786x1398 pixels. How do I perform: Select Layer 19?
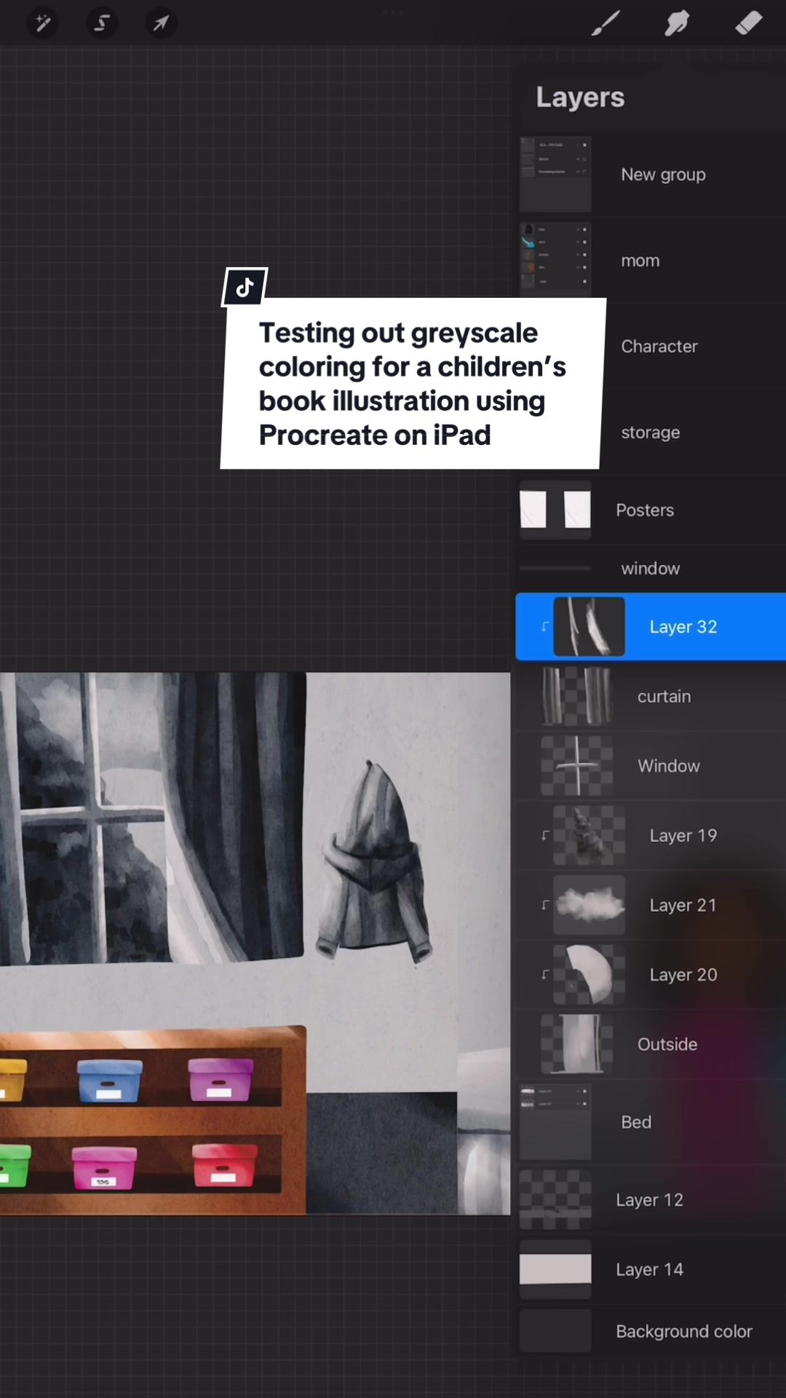(651, 835)
